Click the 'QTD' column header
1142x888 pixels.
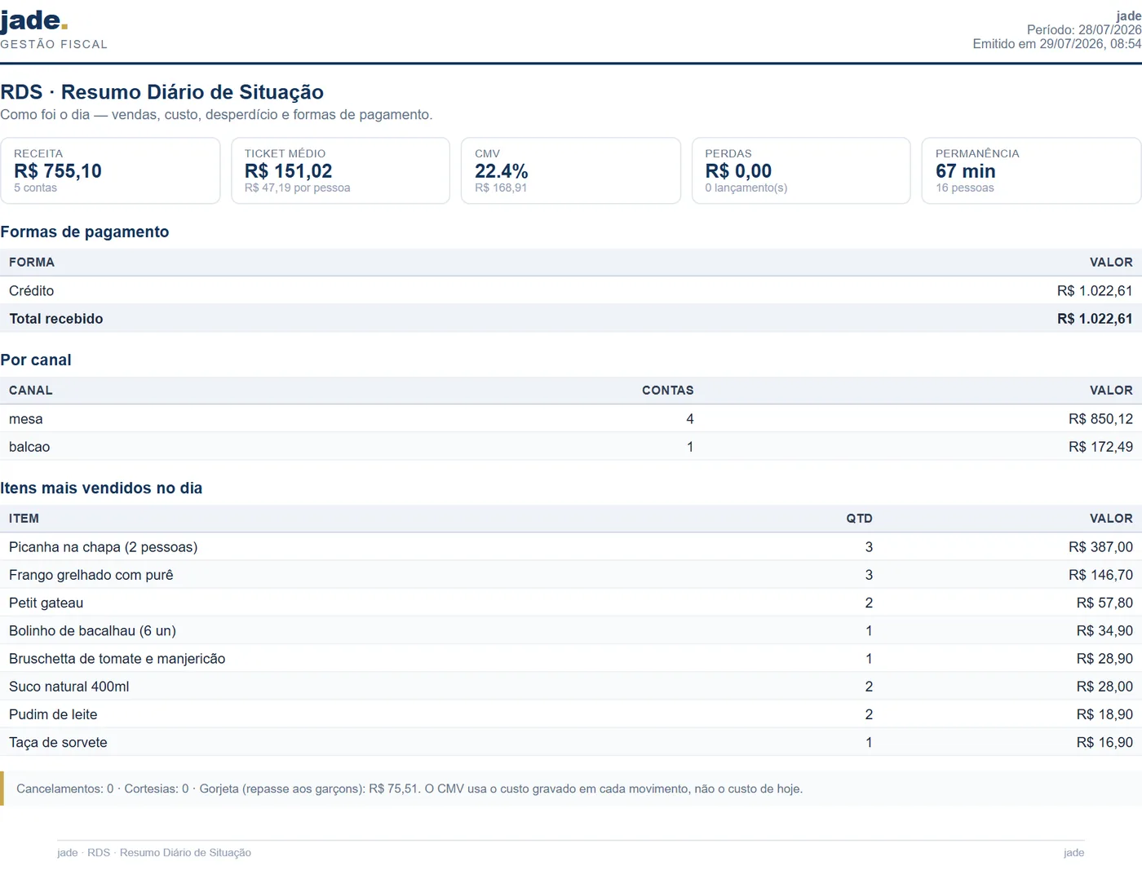tap(860, 519)
